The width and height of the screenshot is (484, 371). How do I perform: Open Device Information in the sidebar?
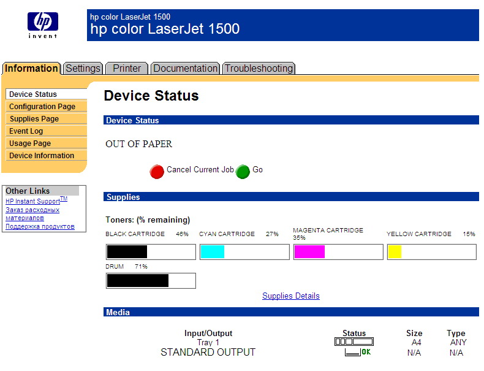[x=47, y=156]
